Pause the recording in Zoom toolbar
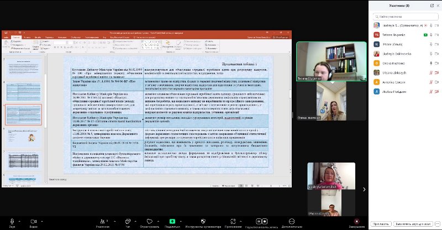Screen dimensions: 442x230 tap(259, 222)
